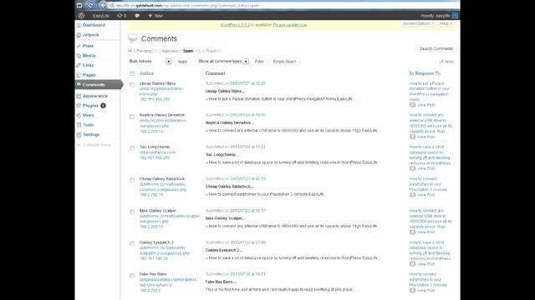The image size is (535, 300).
Task: Click the Appearance sidebar icon
Action: click(x=79, y=96)
